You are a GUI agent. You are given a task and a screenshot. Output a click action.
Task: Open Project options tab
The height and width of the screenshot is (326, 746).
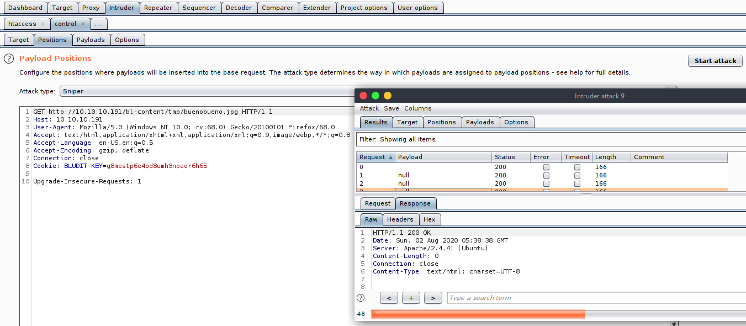point(364,8)
